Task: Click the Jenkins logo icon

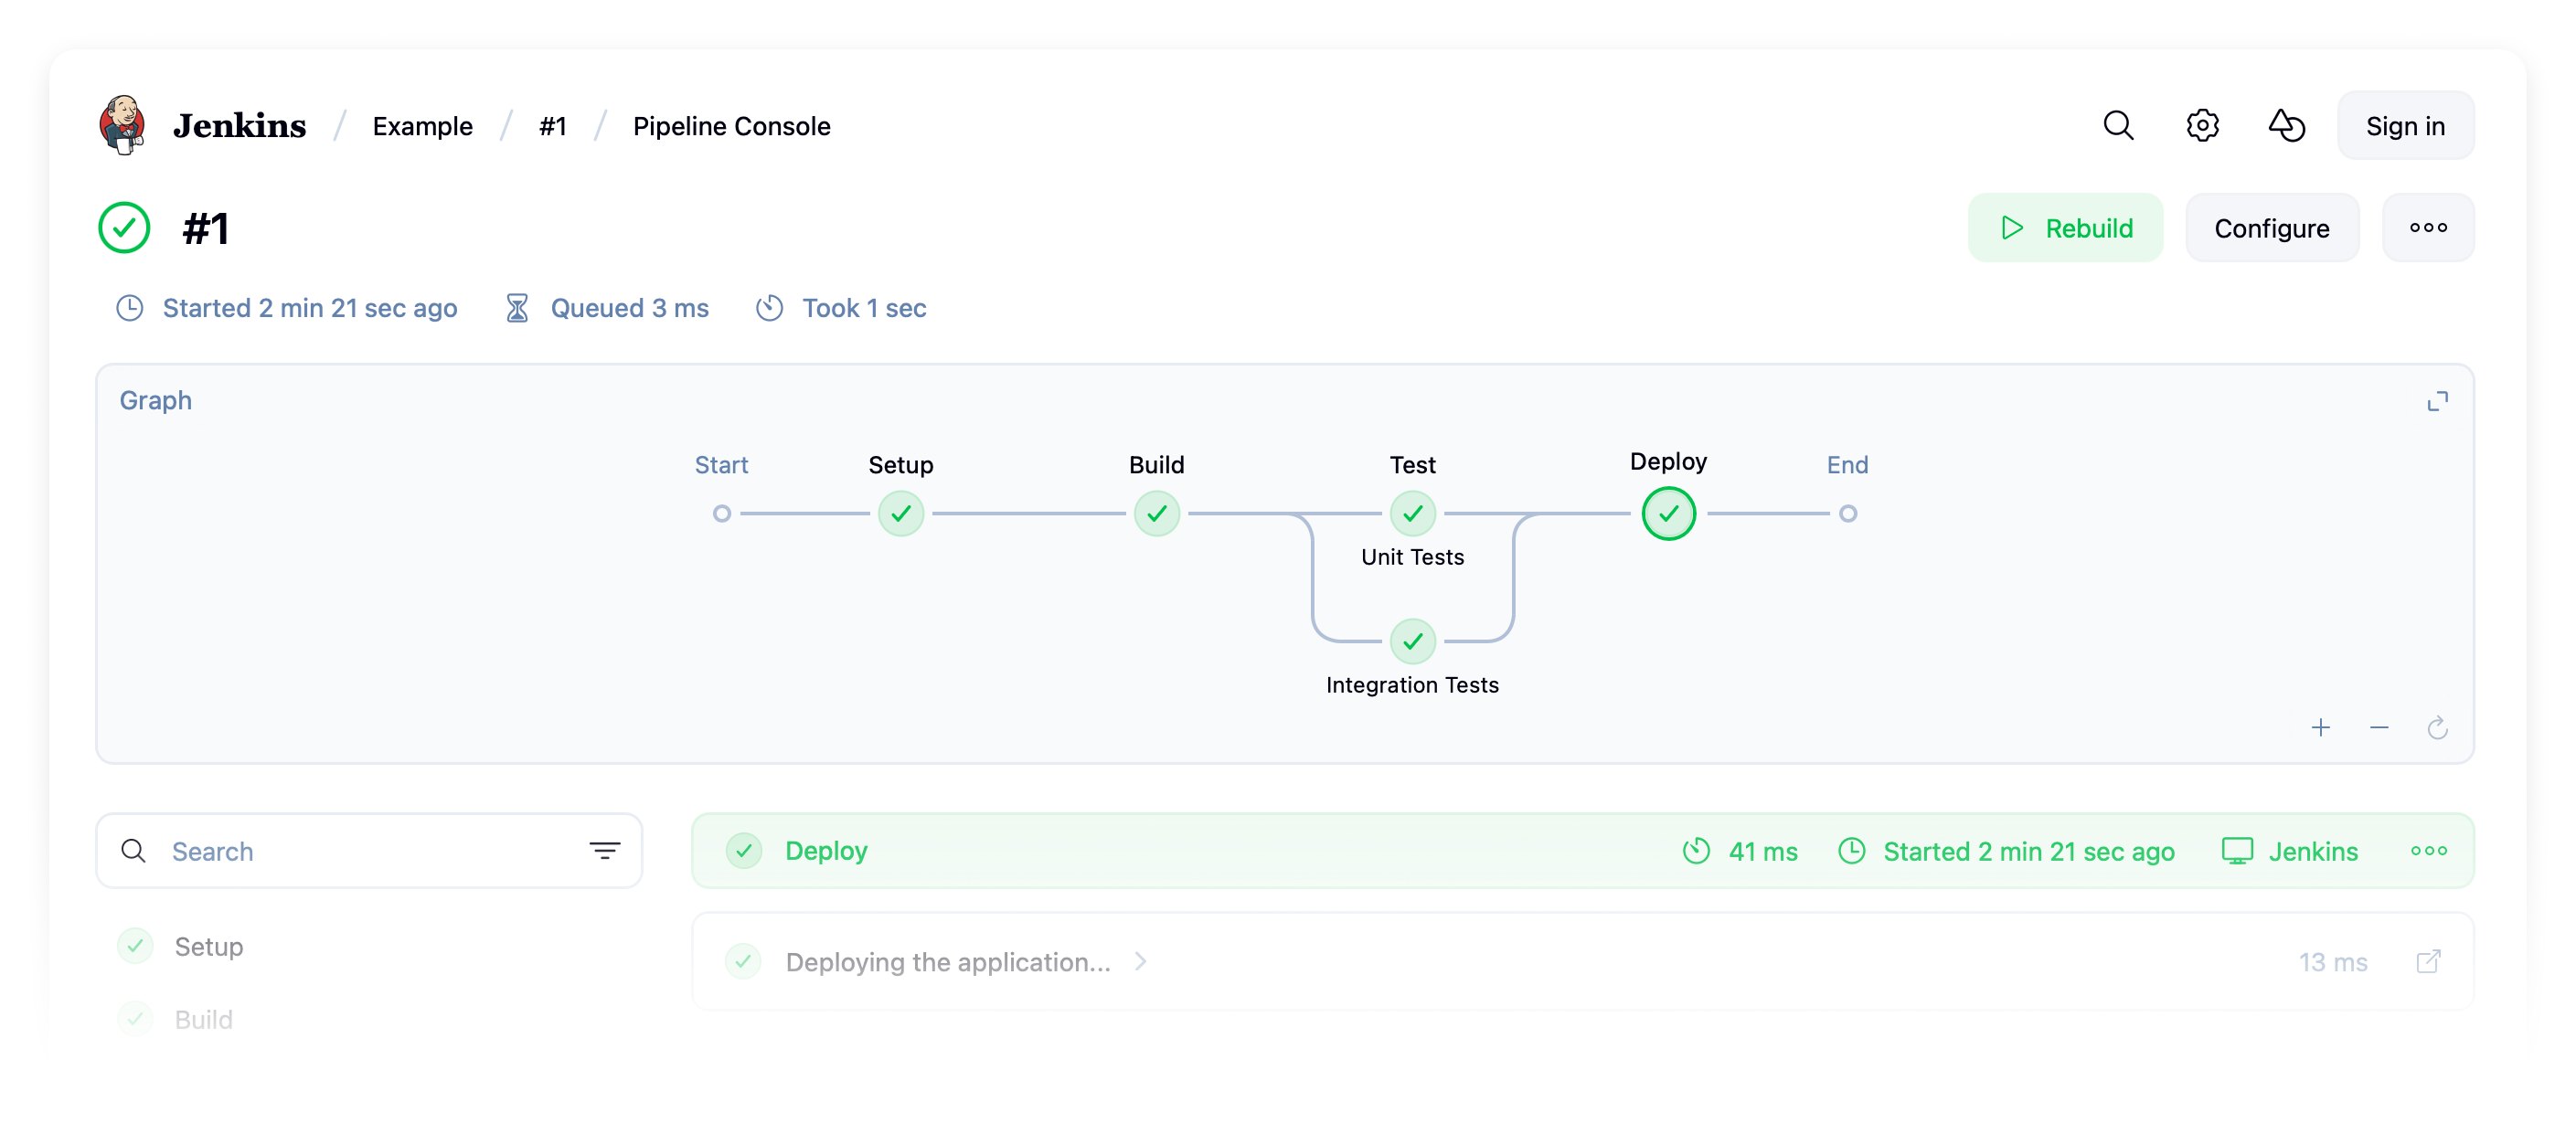Action: (122, 126)
